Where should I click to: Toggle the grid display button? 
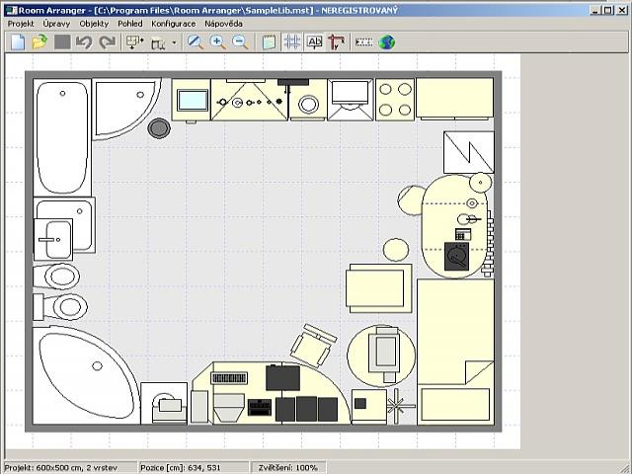[x=292, y=41]
